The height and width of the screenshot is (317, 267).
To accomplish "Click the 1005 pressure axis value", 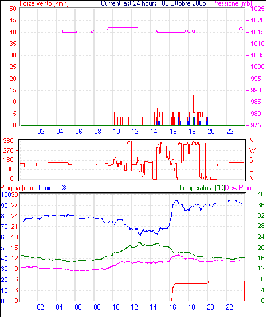I will tap(257, 55).
